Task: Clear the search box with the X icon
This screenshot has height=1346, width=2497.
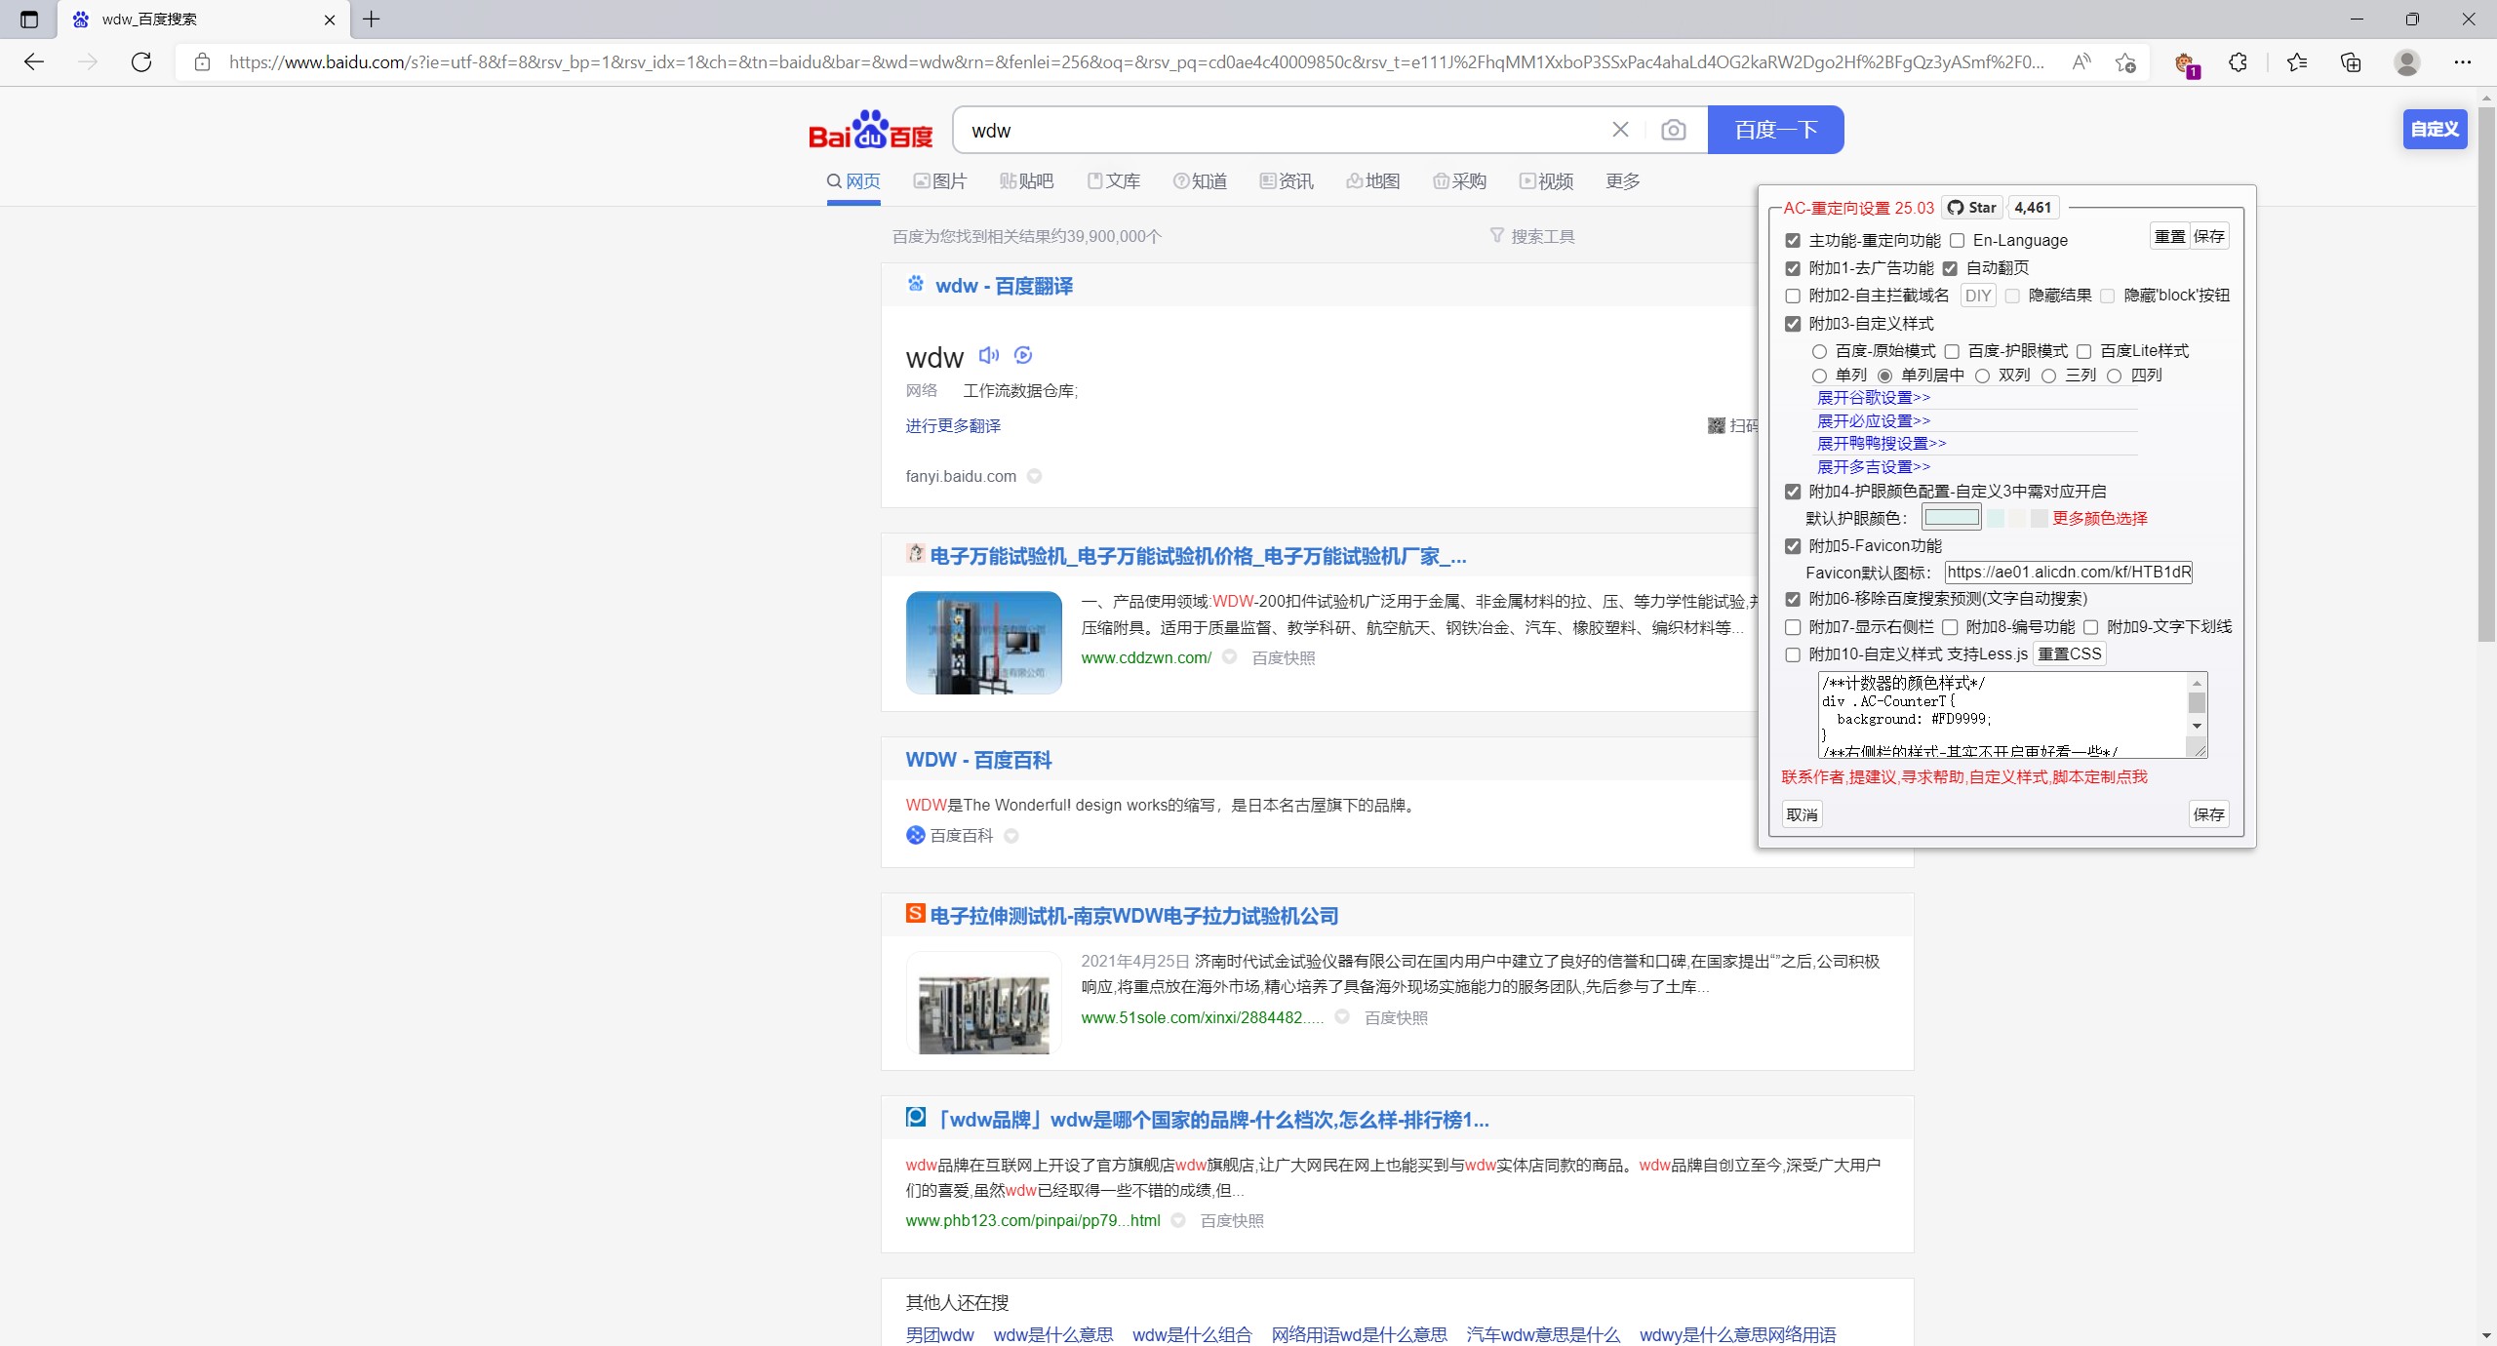Action: click(x=1619, y=129)
